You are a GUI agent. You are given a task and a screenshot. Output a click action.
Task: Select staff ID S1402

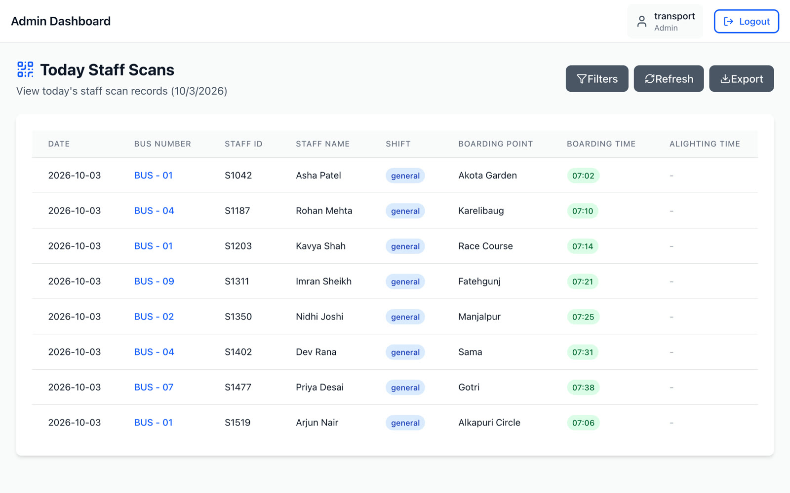[238, 352]
